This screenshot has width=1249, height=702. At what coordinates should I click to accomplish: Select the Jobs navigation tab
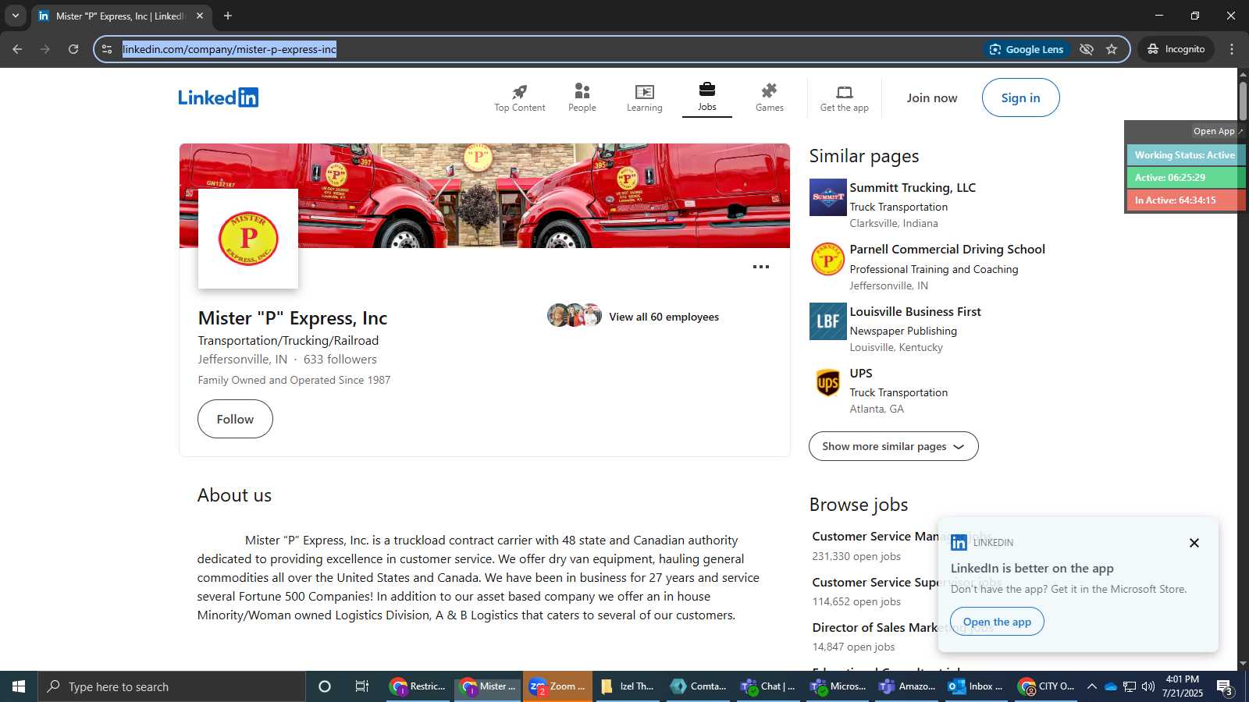(x=707, y=98)
